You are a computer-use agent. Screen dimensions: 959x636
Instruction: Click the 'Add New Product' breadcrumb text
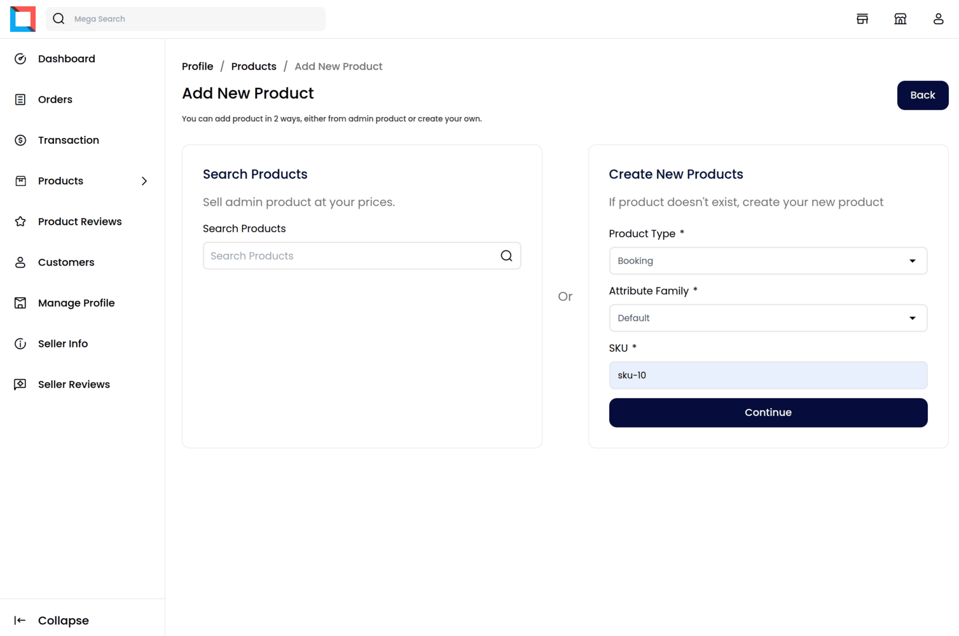338,66
